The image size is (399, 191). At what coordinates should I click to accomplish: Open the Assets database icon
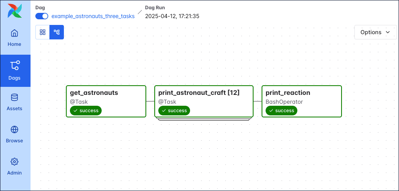[x=14, y=98]
